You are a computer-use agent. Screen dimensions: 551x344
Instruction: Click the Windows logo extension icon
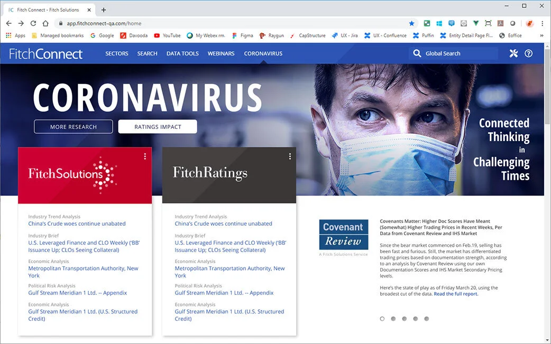(439, 23)
